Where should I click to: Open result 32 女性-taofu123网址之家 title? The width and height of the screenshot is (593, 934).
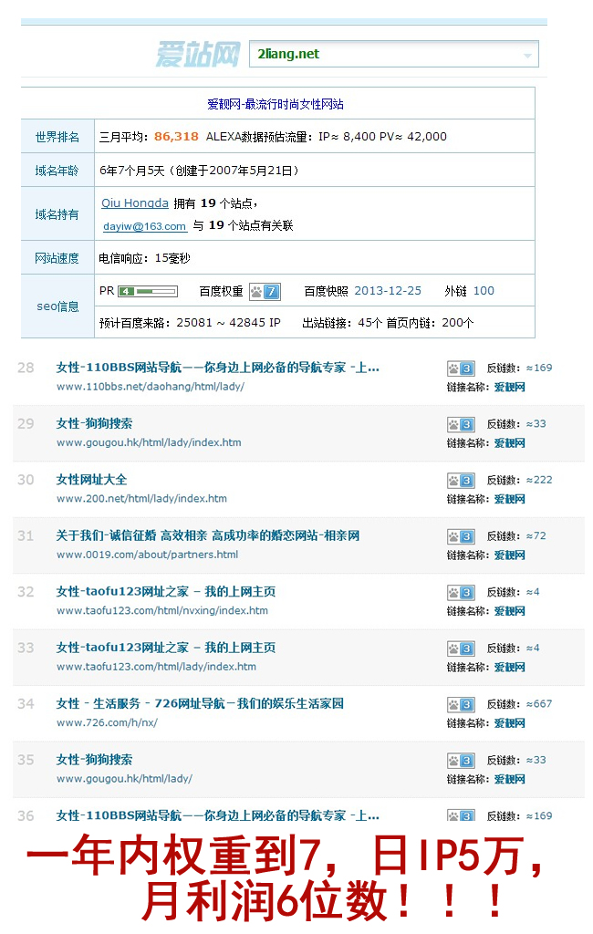(166, 591)
